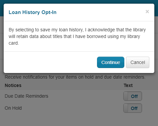The image size is (158, 126).
Task: Click the Receive notifications description line
Action: pyautogui.click(x=75, y=77)
